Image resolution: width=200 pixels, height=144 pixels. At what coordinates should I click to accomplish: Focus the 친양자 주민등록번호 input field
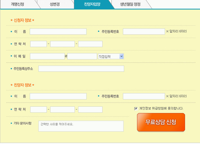pos(144,96)
